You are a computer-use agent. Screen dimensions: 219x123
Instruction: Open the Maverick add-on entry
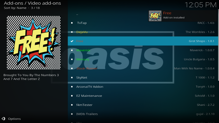point(143,50)
